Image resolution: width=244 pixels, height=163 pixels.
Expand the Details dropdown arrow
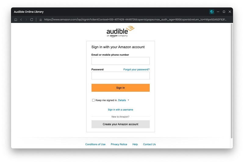pos(128,100)
